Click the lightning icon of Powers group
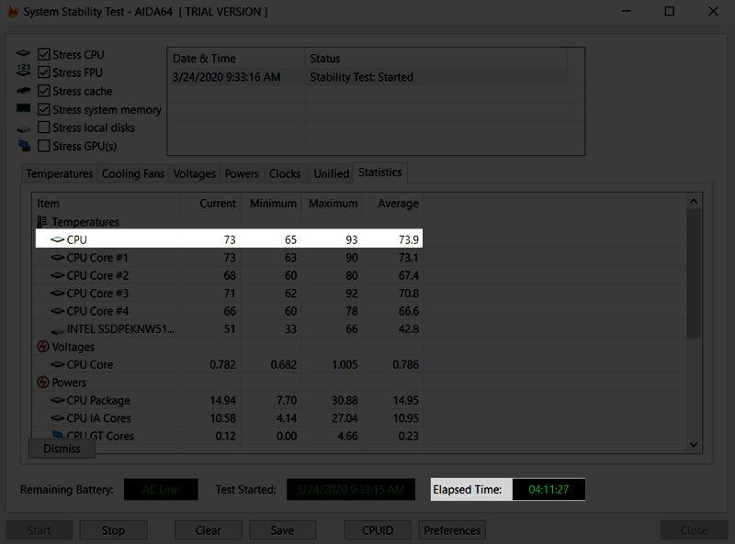This screenshot has width=735, height=544. (x=42, y=382)
